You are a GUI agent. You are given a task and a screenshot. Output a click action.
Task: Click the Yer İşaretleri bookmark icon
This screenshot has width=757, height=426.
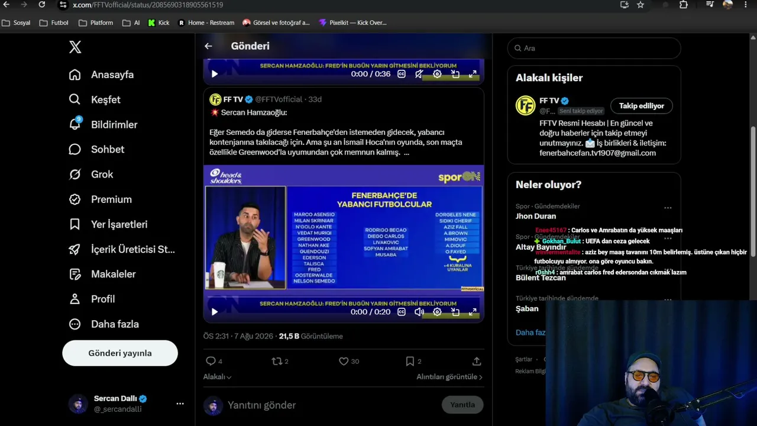(75, 224)
